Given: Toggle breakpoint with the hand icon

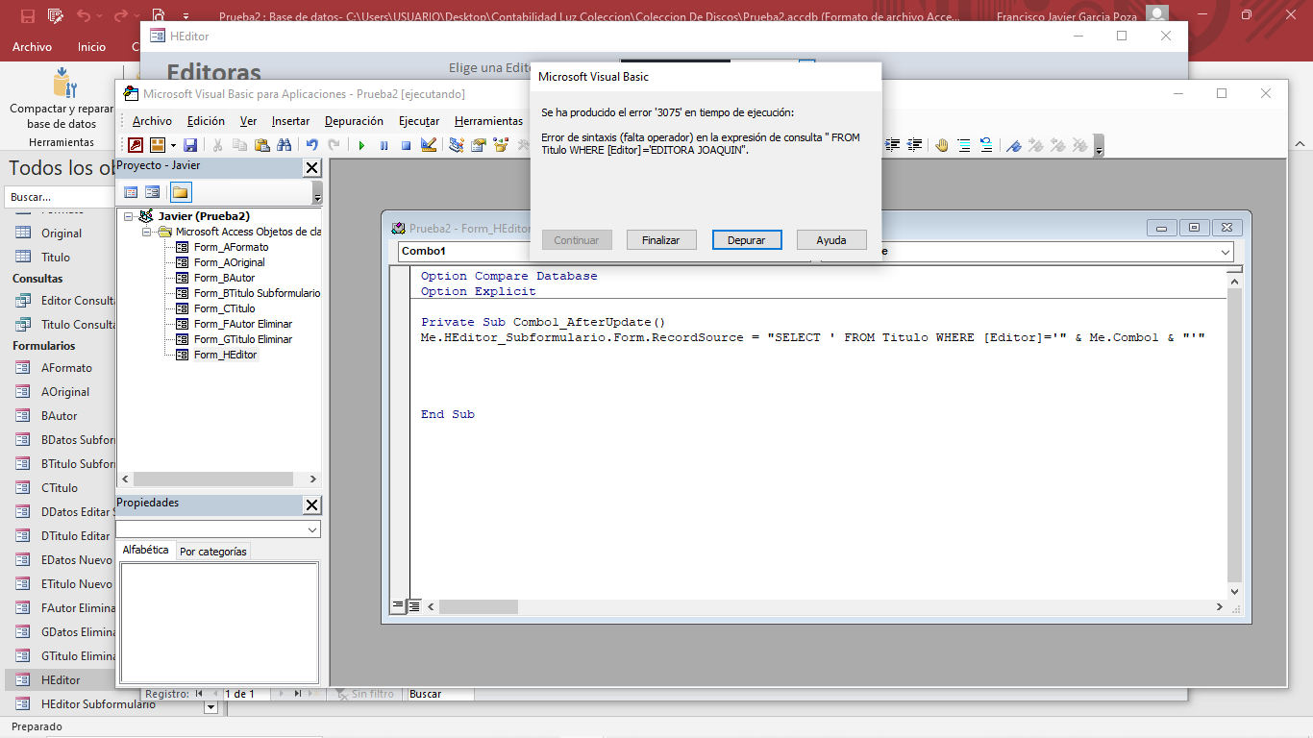Looking at the screenshot, I should 942,145.
